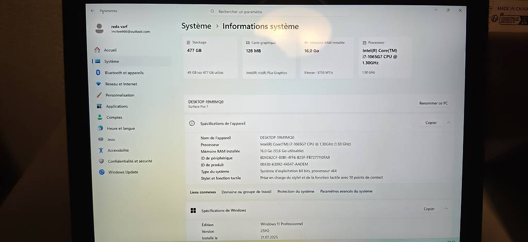Click the Mémoire RAM installée card icon
The width and height of the screenshot is (528, 242).
point(306,43)
